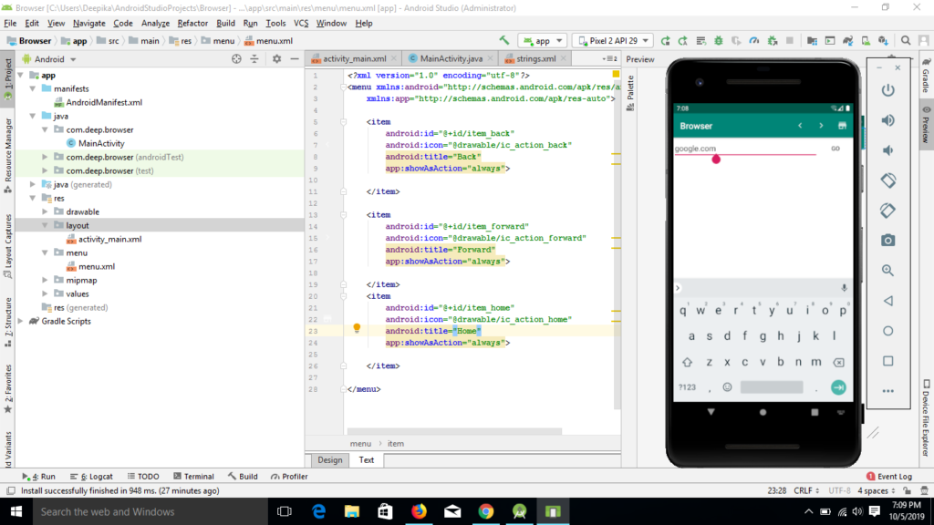The width and height of the screenshot is (934, 525).
Task: Click the emulator zoom magnifier icon
Action: pyautogui.click(x=888, y=270)
